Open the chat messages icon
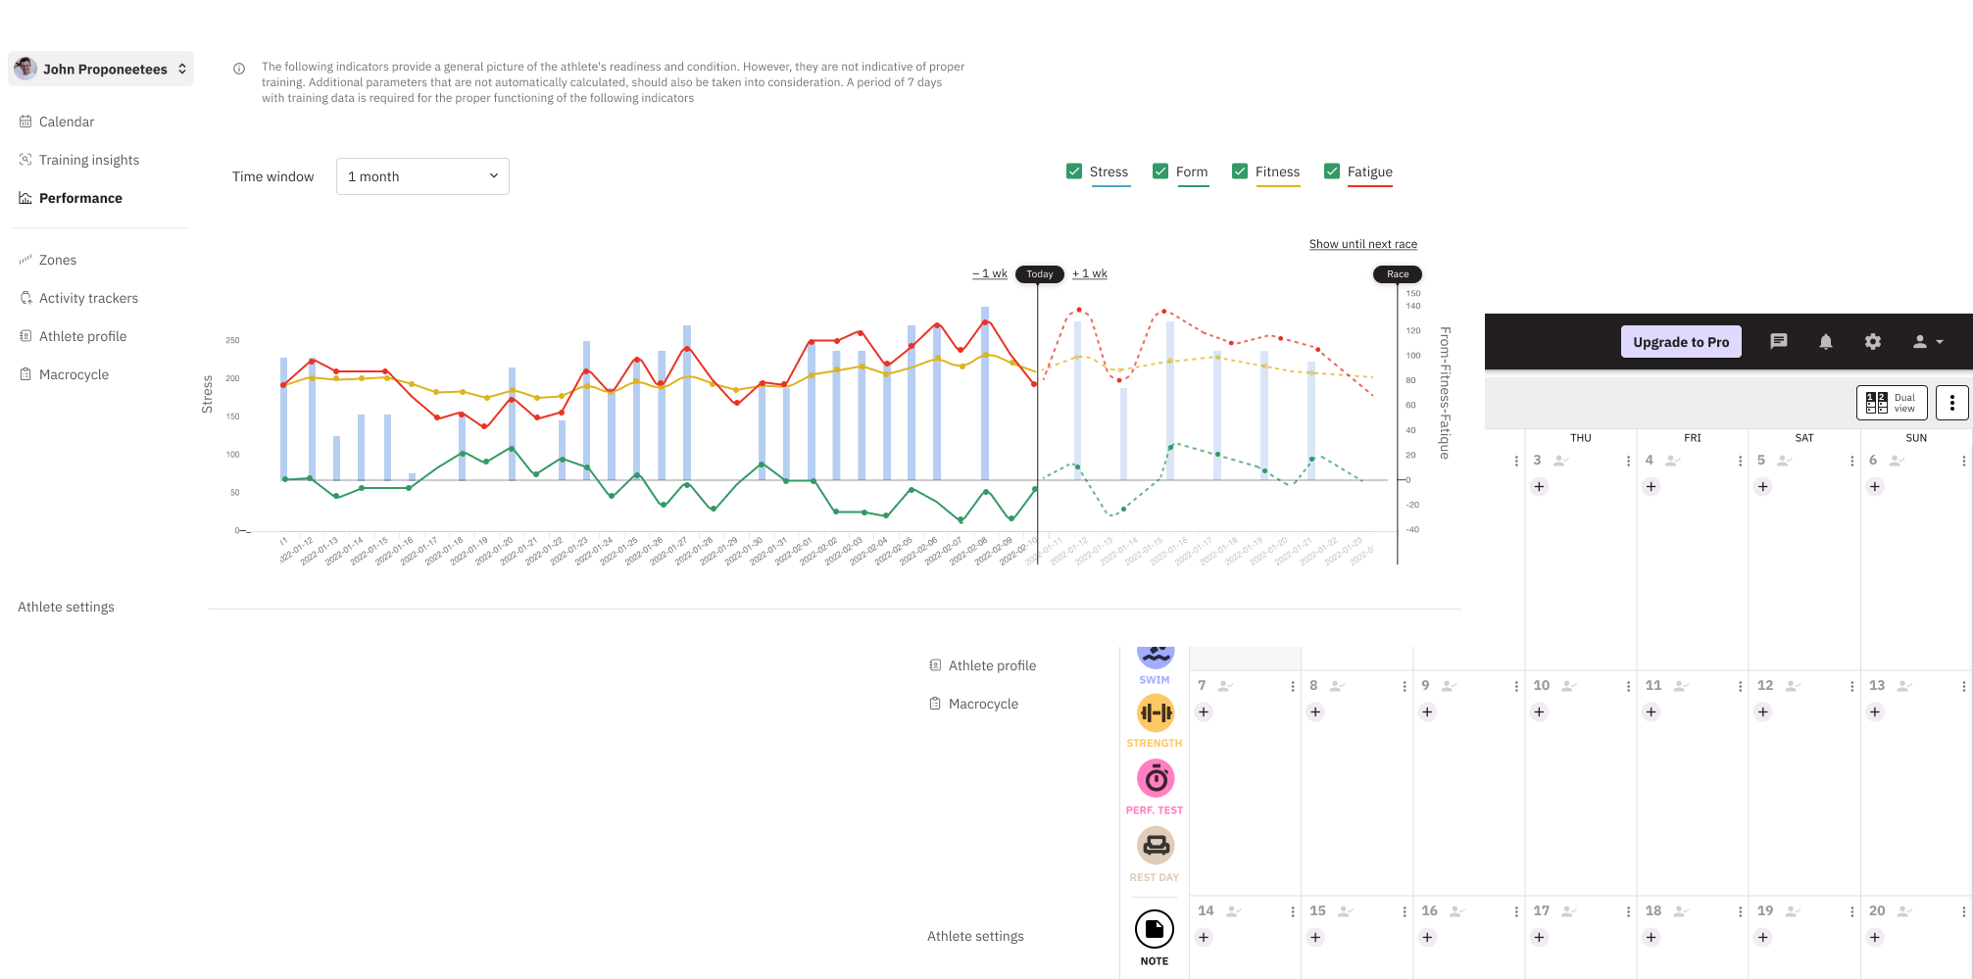Viewport: 1973px width, 979px height. point(1778,341)
